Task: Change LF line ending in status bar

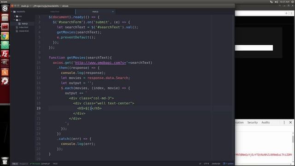Action: coord(200,164)
